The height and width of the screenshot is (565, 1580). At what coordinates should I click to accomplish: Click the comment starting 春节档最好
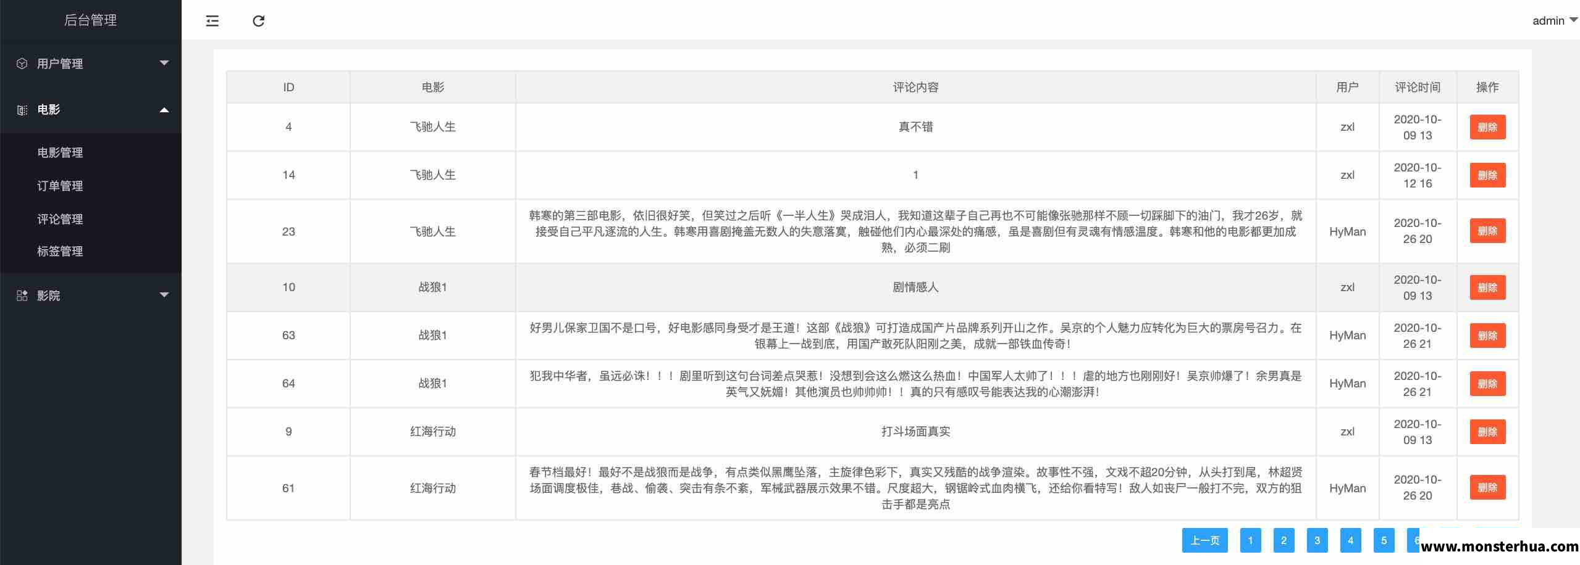point(915,488)
